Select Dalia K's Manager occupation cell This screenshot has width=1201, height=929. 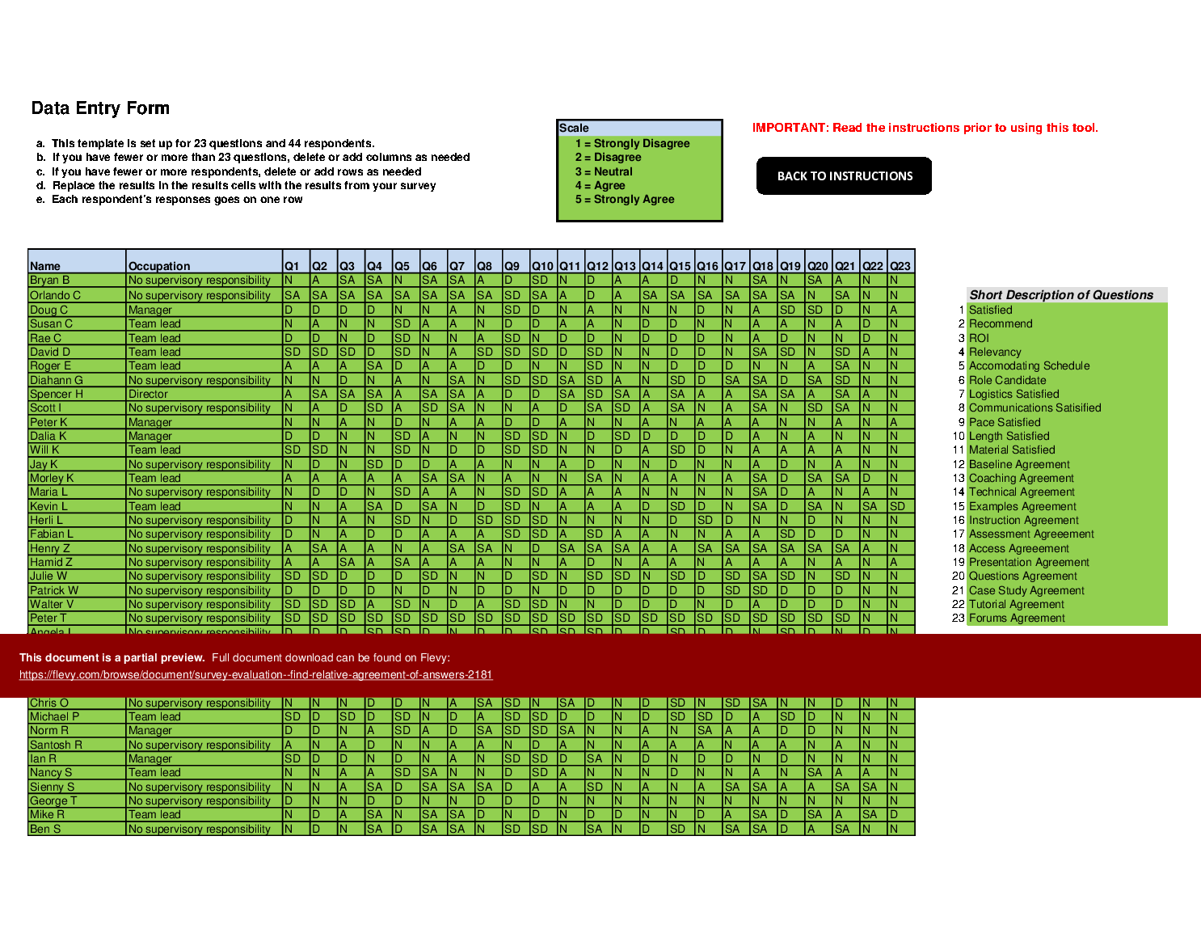151,434
